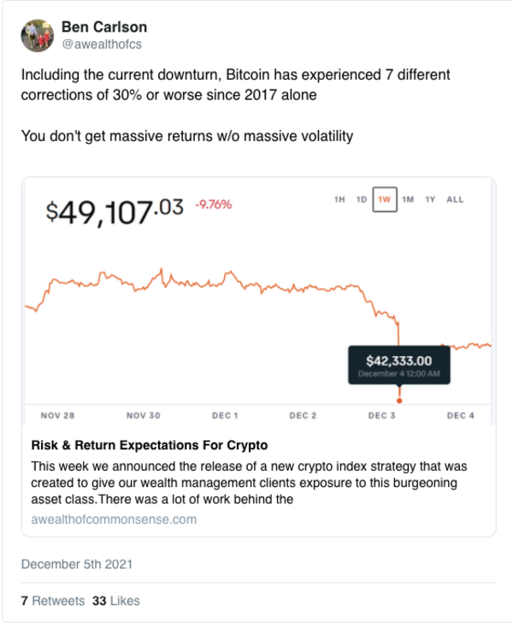Image resolution: width=513 pixels, height=629 pixels.
Task: Click the -9.76% change indicator
Action: [x=213, y=205]
